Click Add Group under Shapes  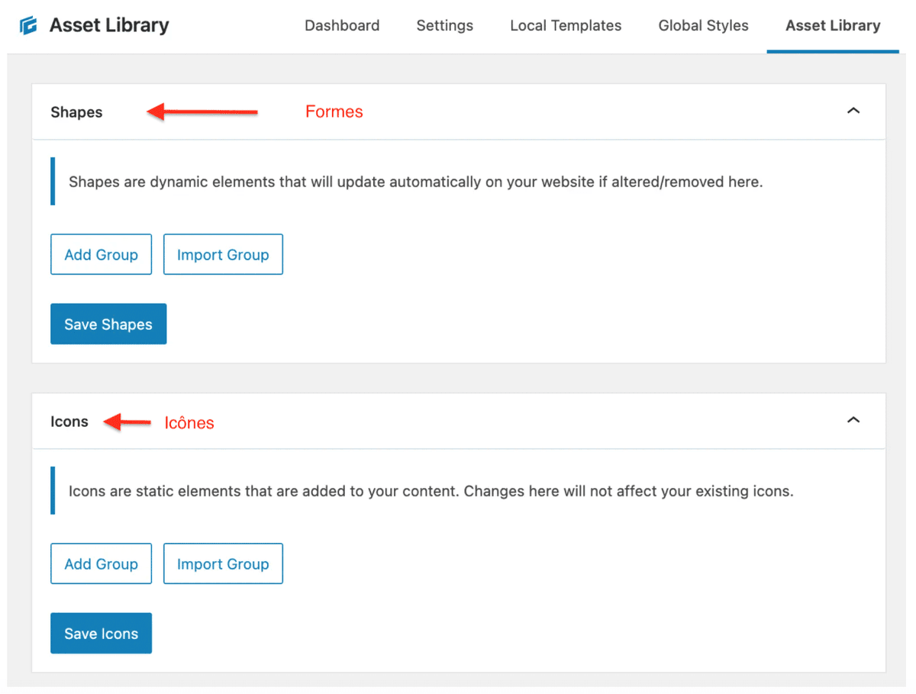coord(101,254)
